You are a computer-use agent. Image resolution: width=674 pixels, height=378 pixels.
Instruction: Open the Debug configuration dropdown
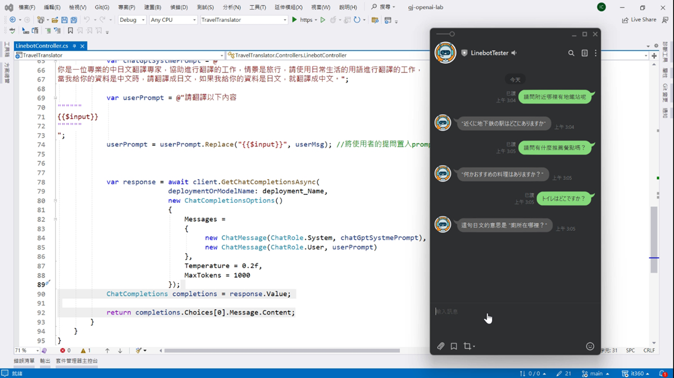coord(132,20)
